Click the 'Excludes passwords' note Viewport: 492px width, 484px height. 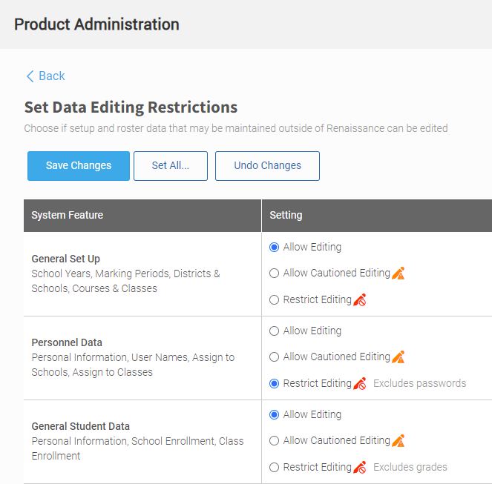point(419,383)
